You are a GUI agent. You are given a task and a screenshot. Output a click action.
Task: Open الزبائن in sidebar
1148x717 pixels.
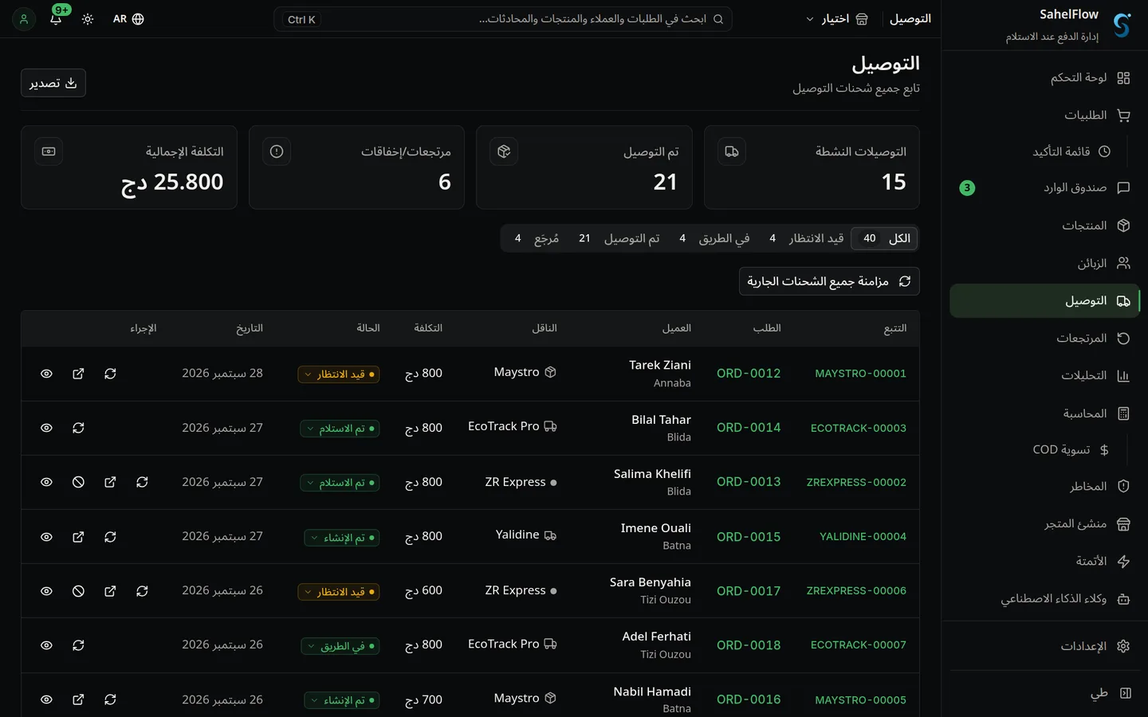(1044, 263)
